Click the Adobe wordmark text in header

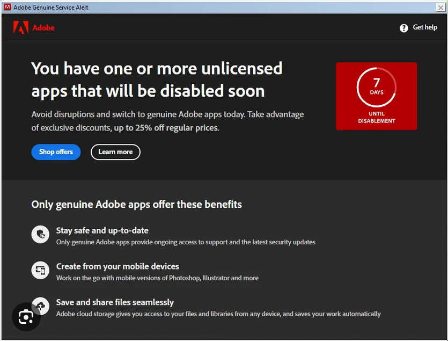[43, 28]
